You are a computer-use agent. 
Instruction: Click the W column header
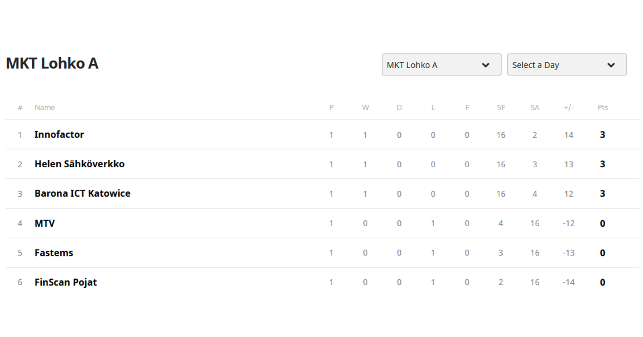click(x=365, y=108)
